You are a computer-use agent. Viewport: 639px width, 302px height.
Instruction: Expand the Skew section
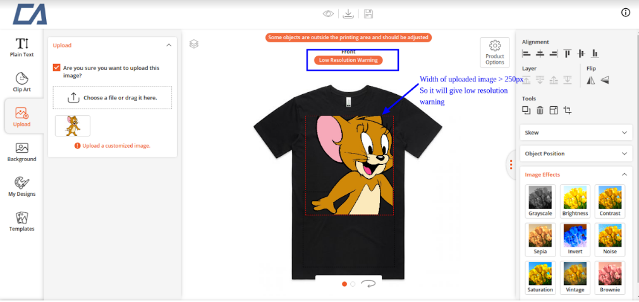click(575, 133)
